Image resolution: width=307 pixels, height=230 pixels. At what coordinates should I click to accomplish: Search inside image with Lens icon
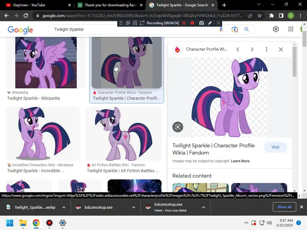tap(177, 127)
